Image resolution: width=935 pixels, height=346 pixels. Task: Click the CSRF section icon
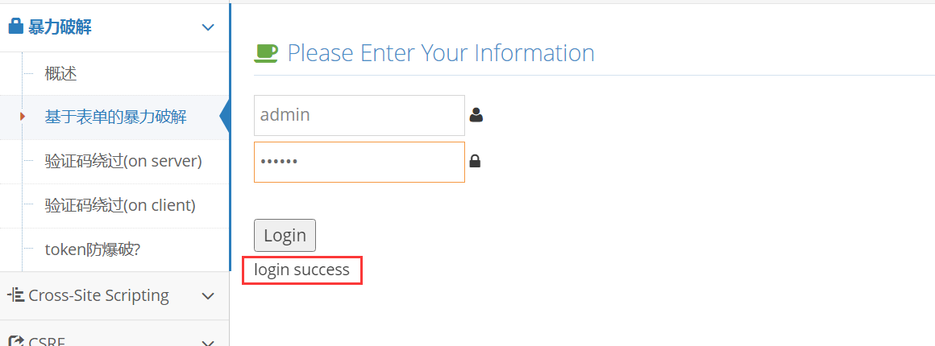[15, 341]
